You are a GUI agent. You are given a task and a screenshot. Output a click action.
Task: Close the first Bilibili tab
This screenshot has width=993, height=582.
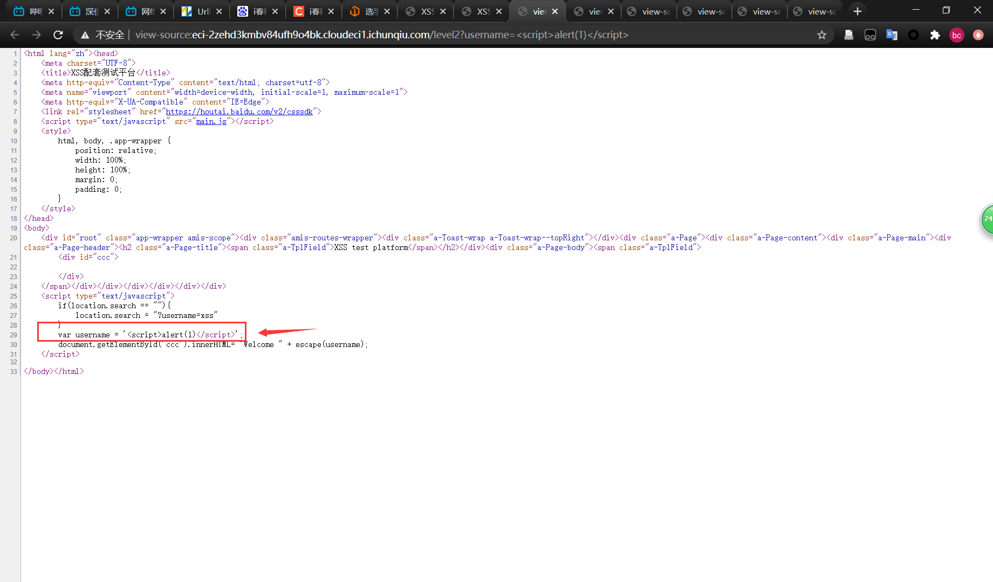[51, 11]
